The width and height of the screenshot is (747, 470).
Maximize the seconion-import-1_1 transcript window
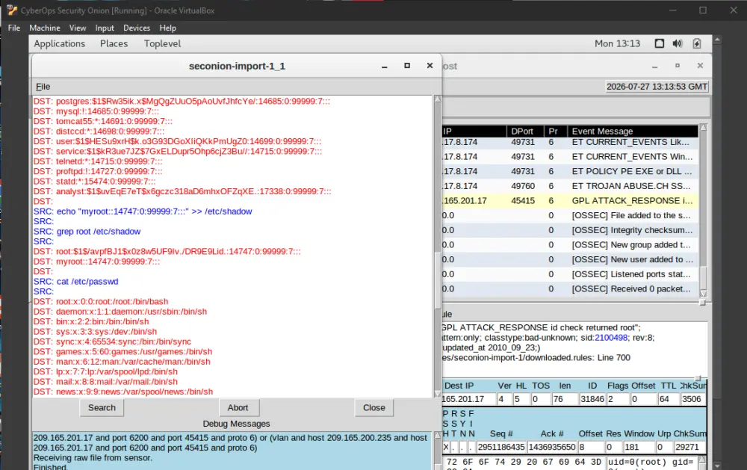407,66
